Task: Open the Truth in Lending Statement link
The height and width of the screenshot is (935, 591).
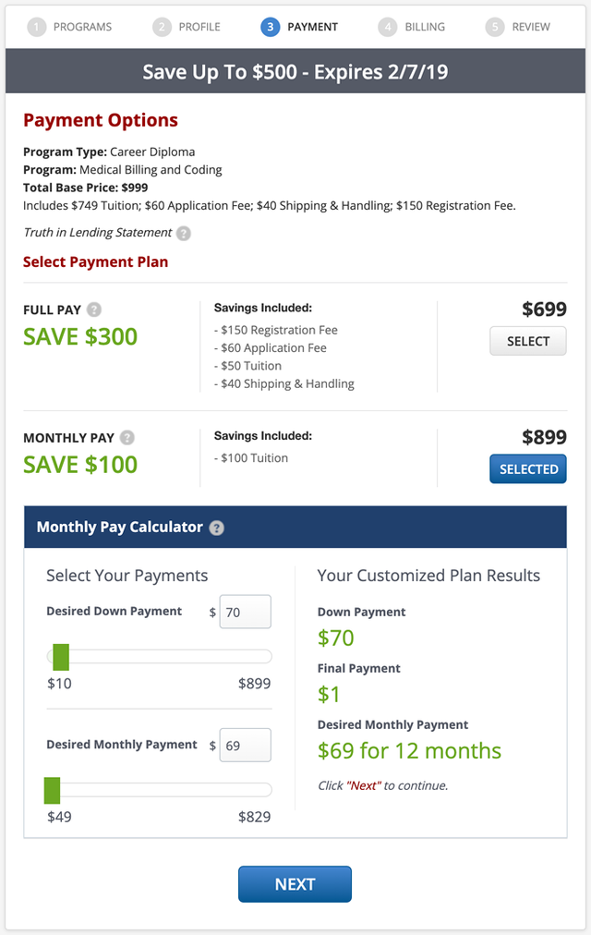Action: pyautogui.click(x=97, y=233)
